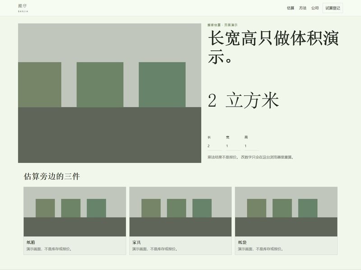Viewport: 361px width, 270px height.
Task: Click the heading 长宽高只做体积演示。
Action: pyautogui.click(x=273, y=47)
